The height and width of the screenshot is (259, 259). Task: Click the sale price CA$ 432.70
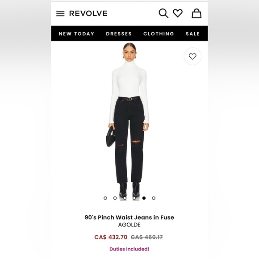[111, 237]
